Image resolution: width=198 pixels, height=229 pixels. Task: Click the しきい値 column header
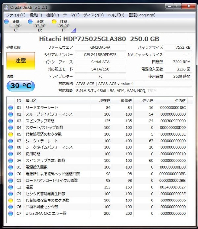pos(144,101)
